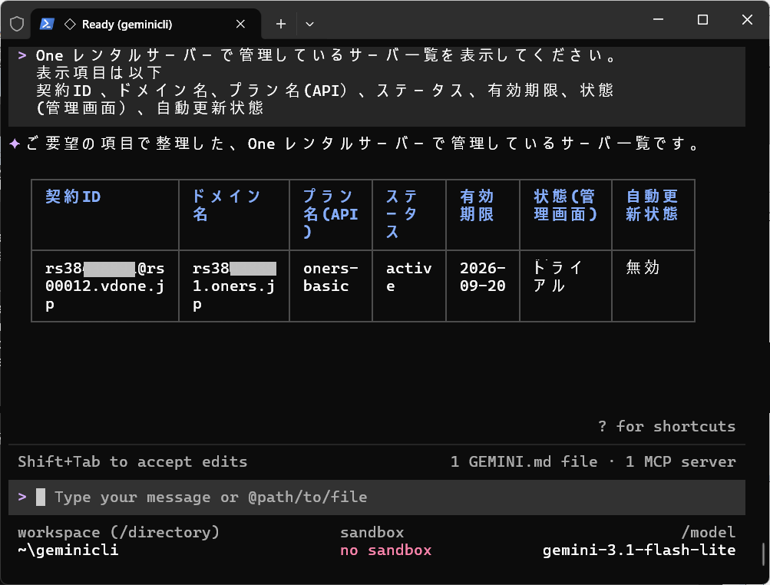Screen dimensions: 770x585
Task: Click the '1 GEMINI.md file' status text
Action: [524, 461]
